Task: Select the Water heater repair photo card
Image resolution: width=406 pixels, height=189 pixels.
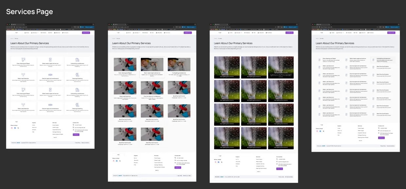Action: pos(152,67)
